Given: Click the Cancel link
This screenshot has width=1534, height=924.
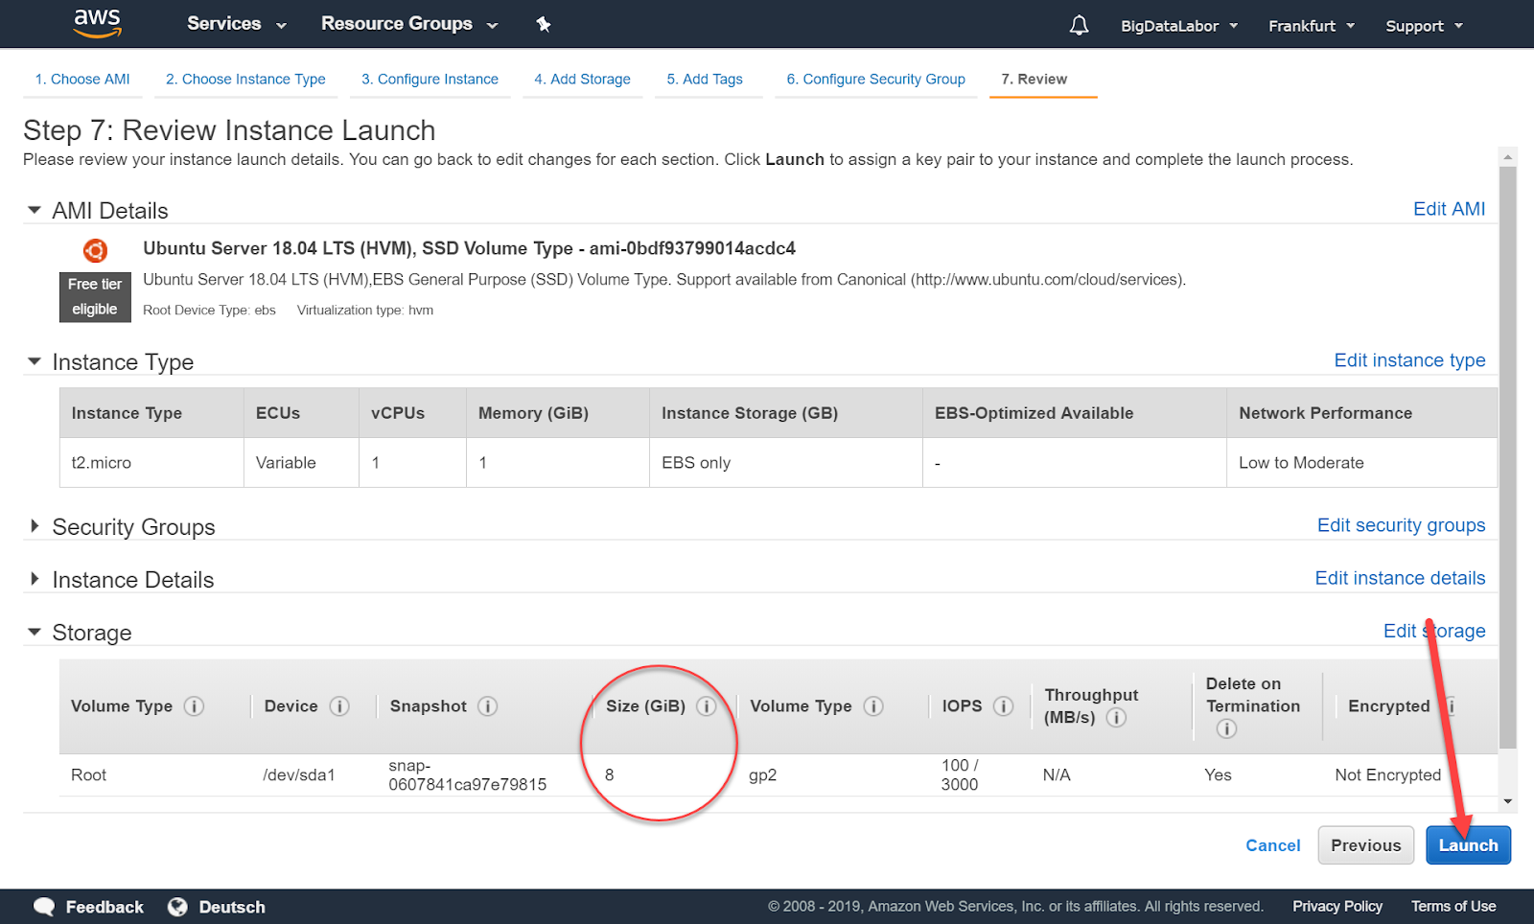Looking at the screenshot, I should point(1272,845).
